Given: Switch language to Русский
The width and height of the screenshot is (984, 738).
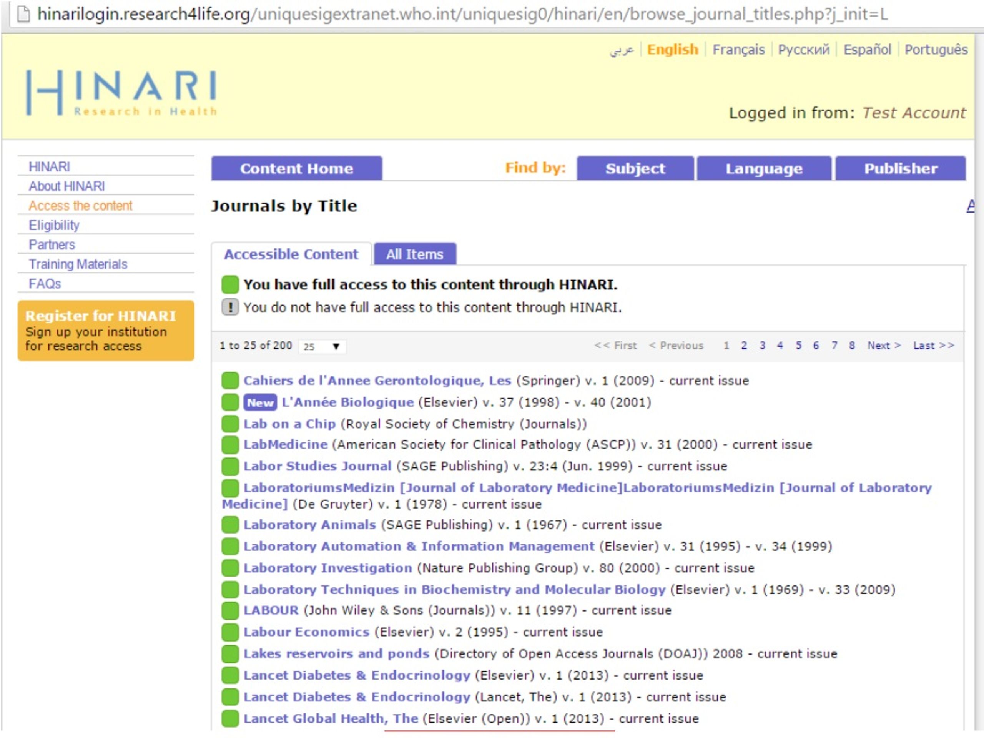Looking at the screenshot, I should (x=803, y=49).
